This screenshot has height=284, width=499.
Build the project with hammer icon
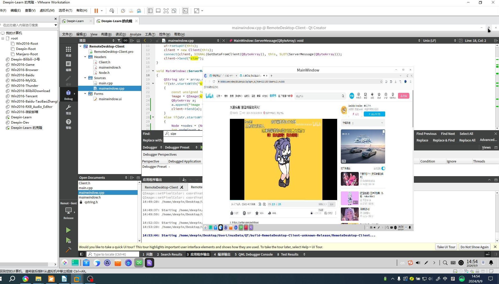(68, 250)
